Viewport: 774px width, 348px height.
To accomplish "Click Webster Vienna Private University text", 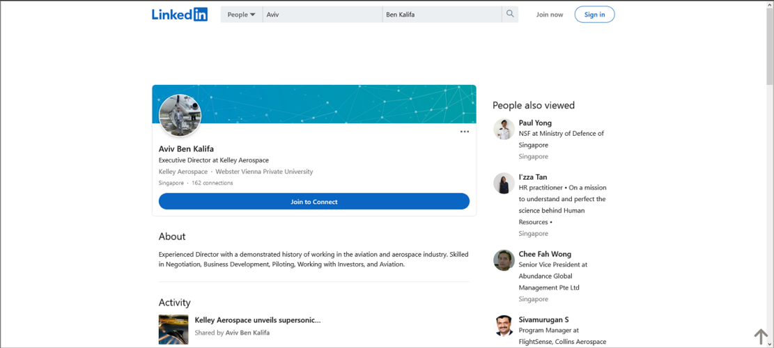I will [264, 171].
